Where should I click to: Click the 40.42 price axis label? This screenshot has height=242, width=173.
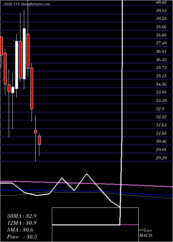[x=161, y=2]
